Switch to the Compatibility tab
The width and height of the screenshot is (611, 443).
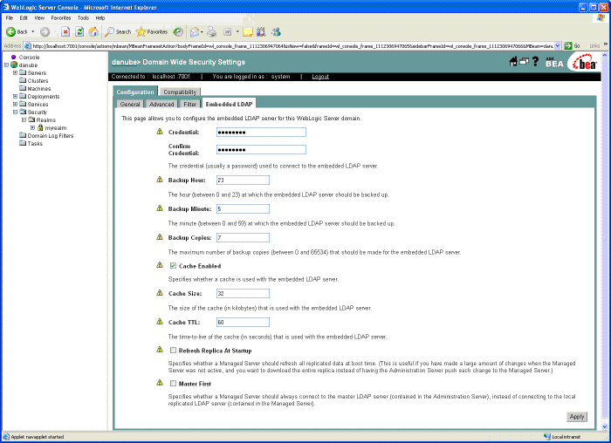point(180,92)
